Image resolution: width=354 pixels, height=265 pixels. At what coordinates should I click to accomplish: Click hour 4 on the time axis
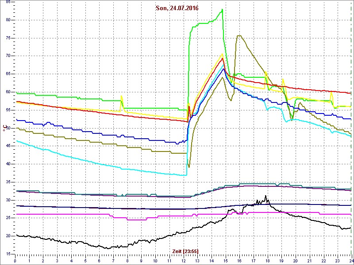click(x=71, y=261)
